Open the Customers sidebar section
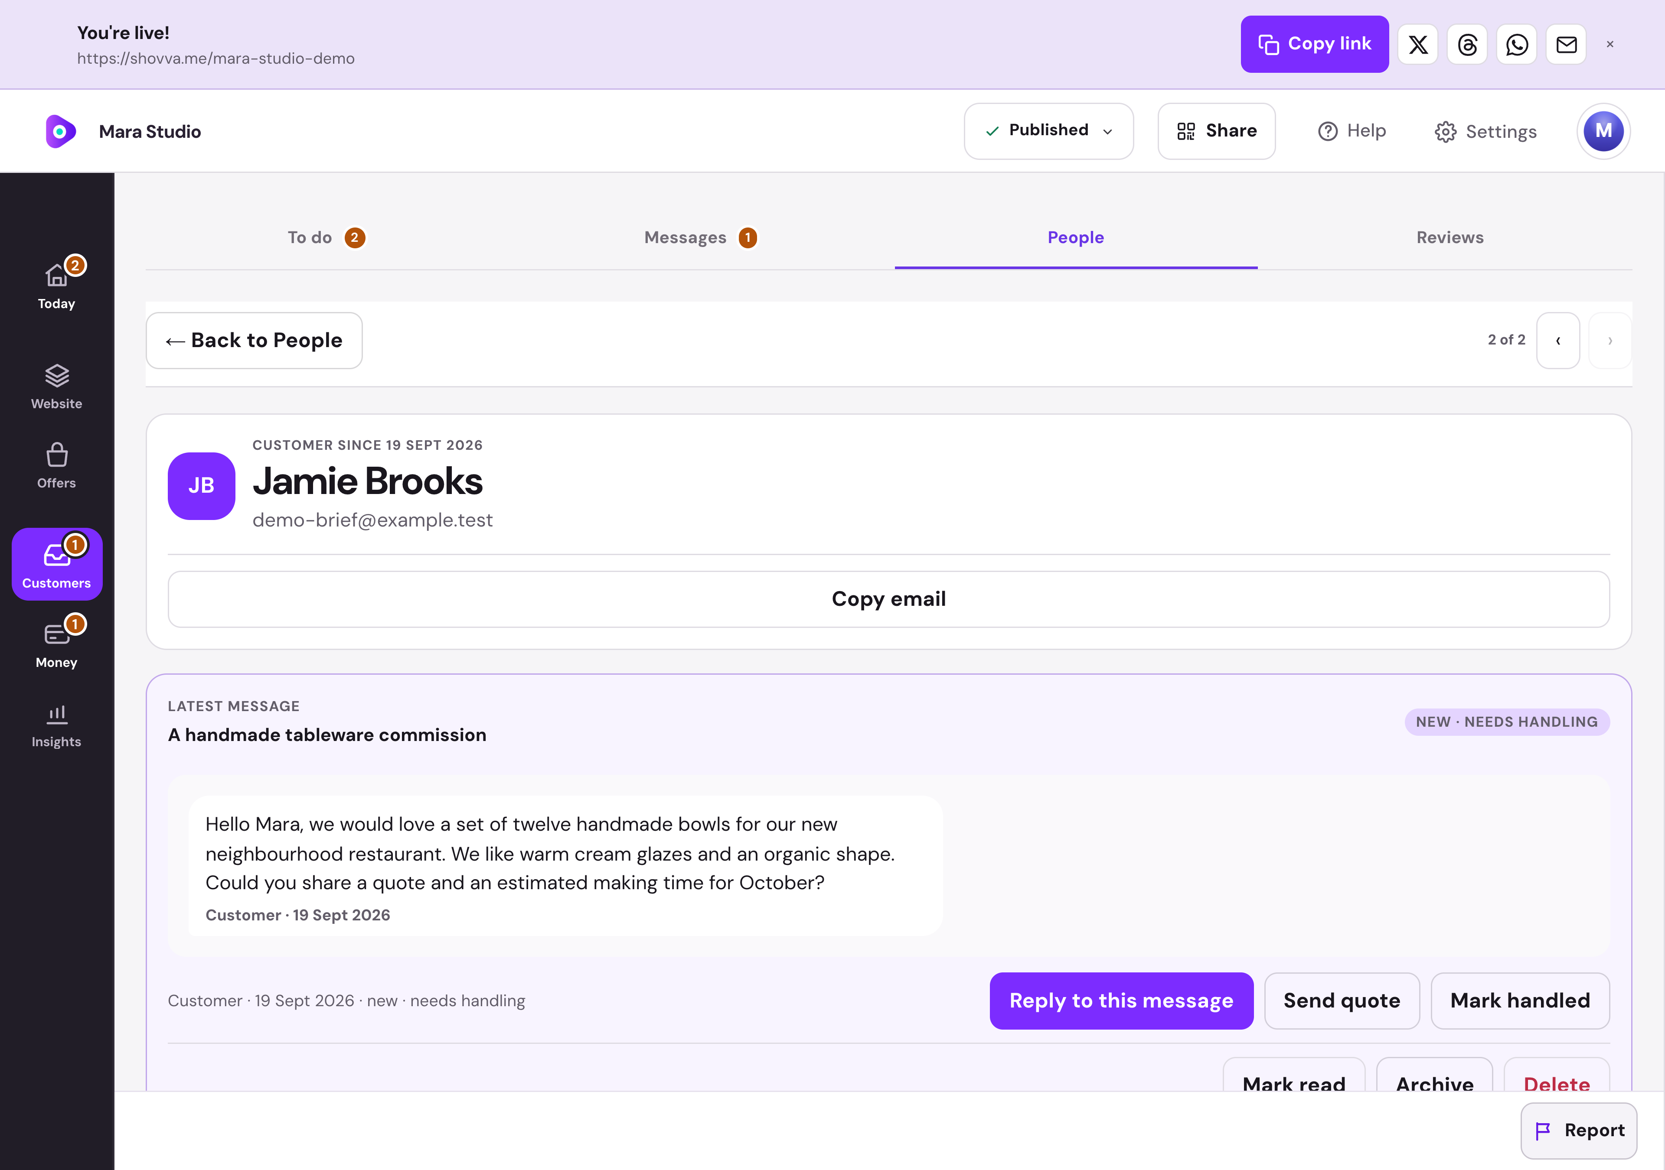The height and width of the screenshot is (1170, 1665). tap(56, 564)
